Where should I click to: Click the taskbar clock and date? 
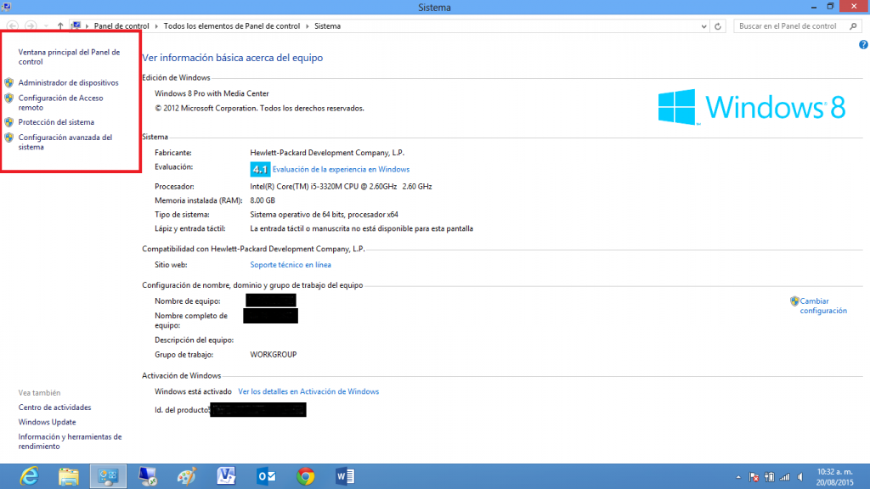(x=834, y=477)
